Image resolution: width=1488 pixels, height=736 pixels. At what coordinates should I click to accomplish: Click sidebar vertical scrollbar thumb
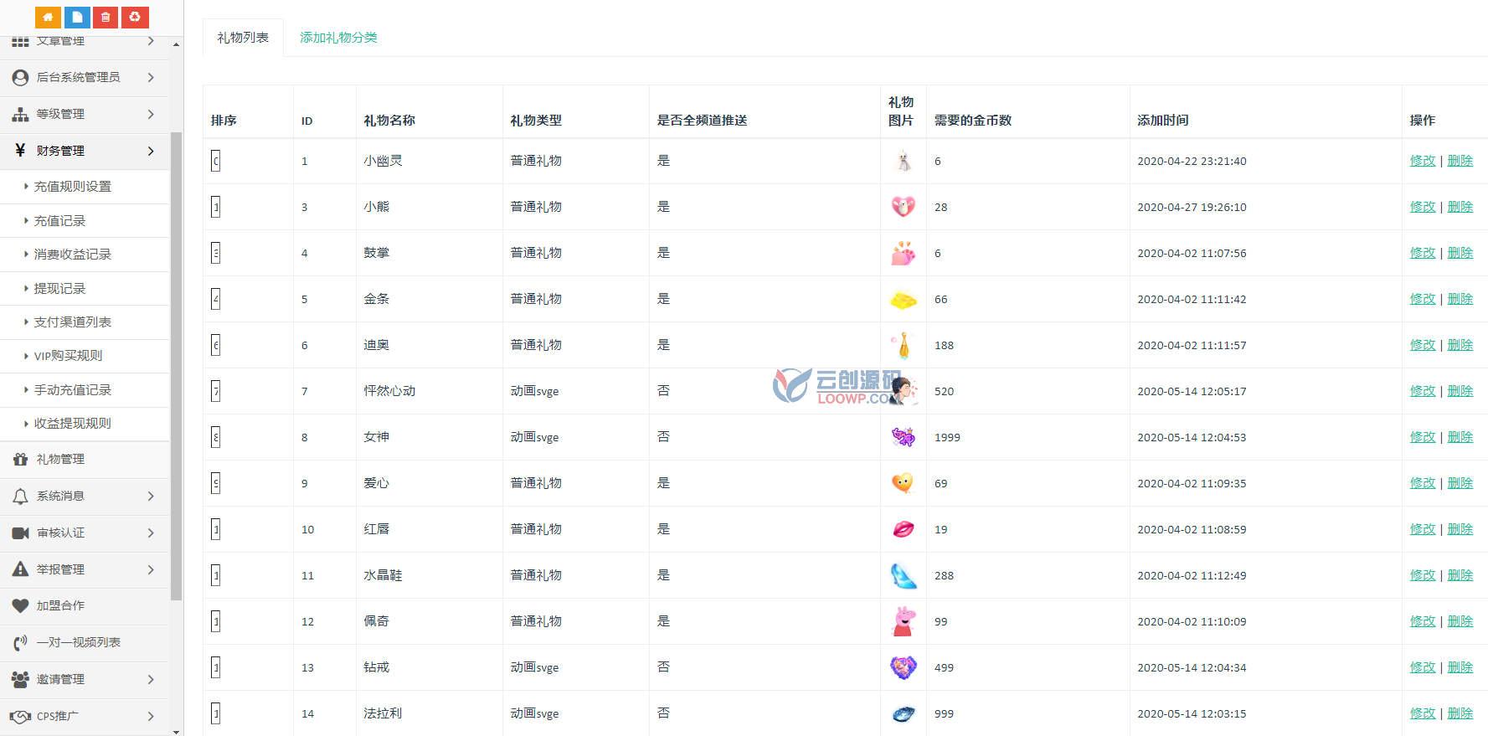click(176, 366)
